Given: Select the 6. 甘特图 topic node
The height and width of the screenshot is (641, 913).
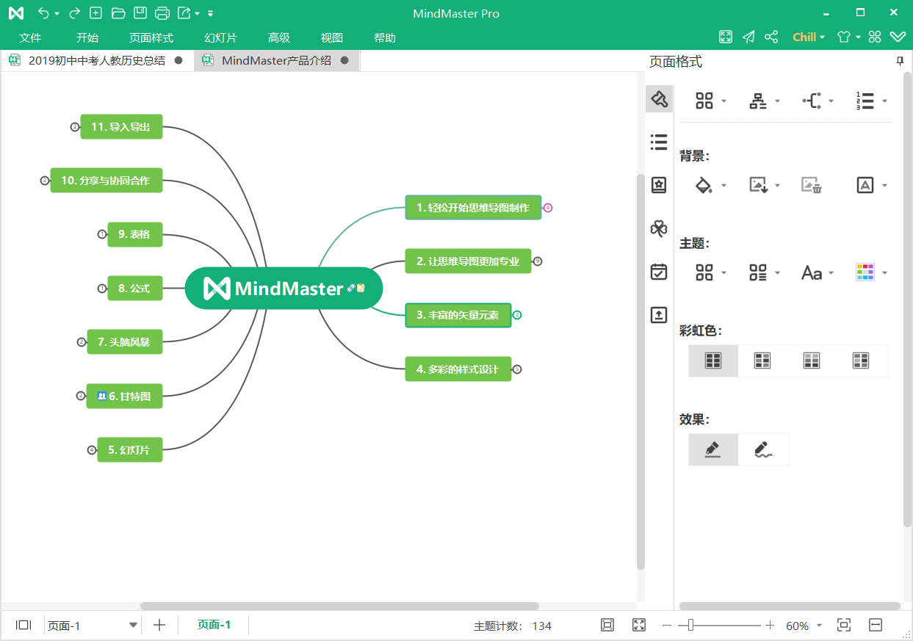Looking at the screenshot, I should pyautogui.click(x=124, y=396).
